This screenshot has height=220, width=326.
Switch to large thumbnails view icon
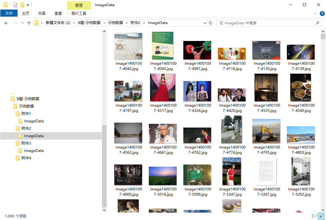pos(321,216)
